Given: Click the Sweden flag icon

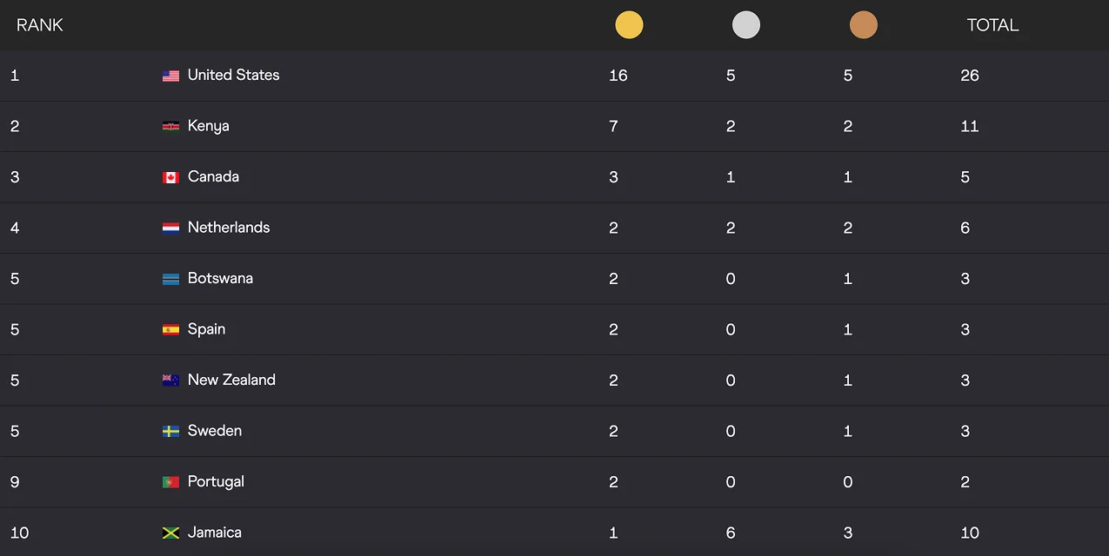Looking at the screenshot, I should point(170,432).
